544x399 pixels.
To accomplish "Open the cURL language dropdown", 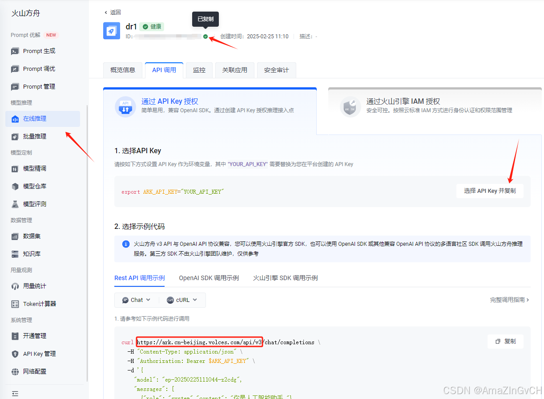I will click(x=182, y=300).
